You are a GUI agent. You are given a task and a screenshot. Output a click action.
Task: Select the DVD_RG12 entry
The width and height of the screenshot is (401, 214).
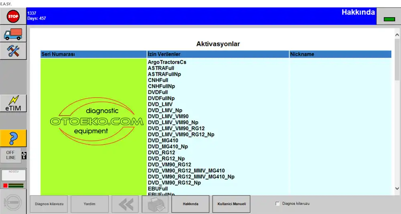[x=161, y=152]
